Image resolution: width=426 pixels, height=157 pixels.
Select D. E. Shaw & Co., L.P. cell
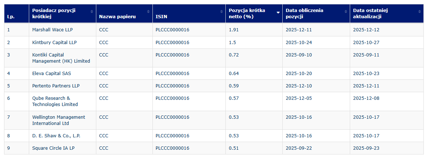(x=62, y=136)
